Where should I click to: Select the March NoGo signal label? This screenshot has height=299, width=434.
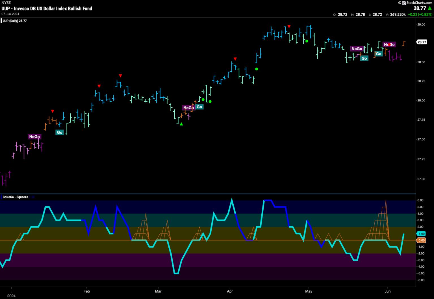pyautogui.click(x=188, y=108)
